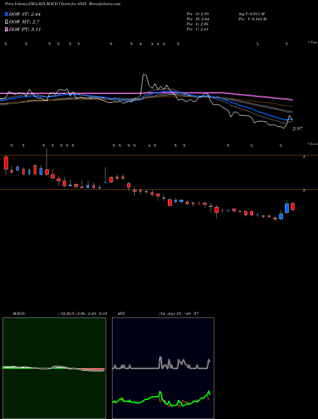This screenshot has width=318, height=419.
Task: Click the Pre O: 2.59 value
Action: click(x=198, y=13)
